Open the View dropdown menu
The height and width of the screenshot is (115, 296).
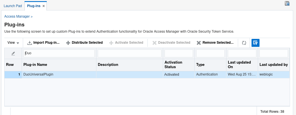(13, 43)
